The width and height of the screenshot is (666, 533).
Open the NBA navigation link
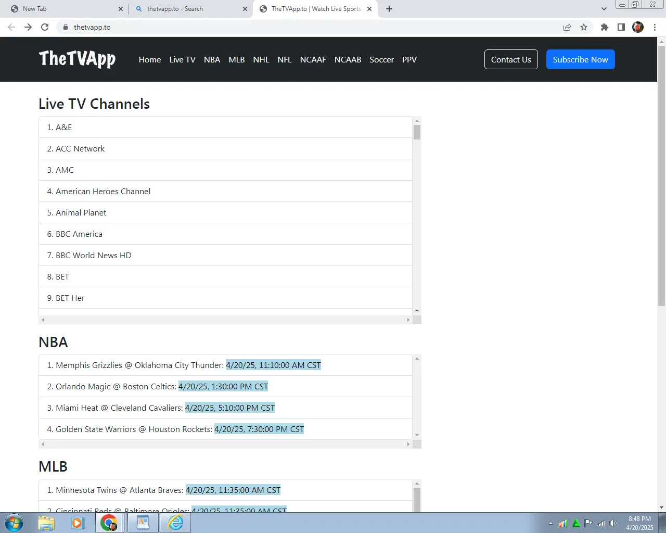212,59
